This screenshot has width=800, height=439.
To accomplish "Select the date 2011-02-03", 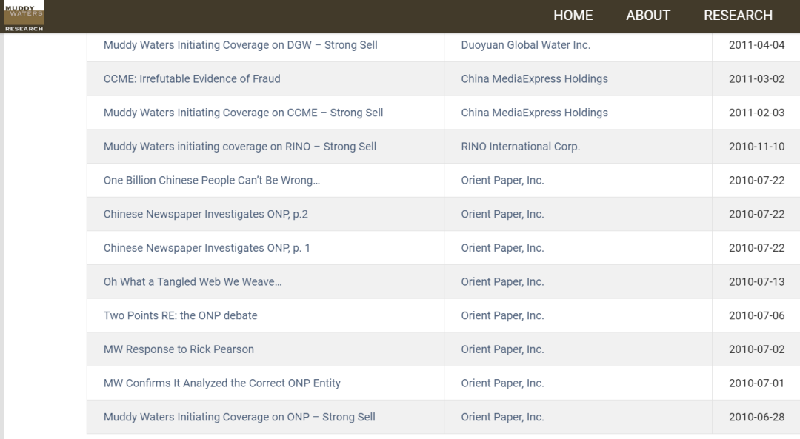I will pyautogui.click(x=756, y=113).
